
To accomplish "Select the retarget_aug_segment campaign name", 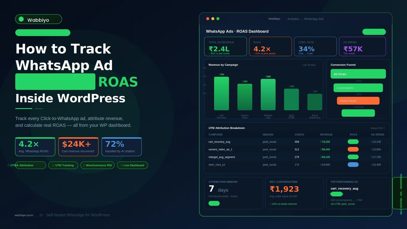I will coord(222,157).
